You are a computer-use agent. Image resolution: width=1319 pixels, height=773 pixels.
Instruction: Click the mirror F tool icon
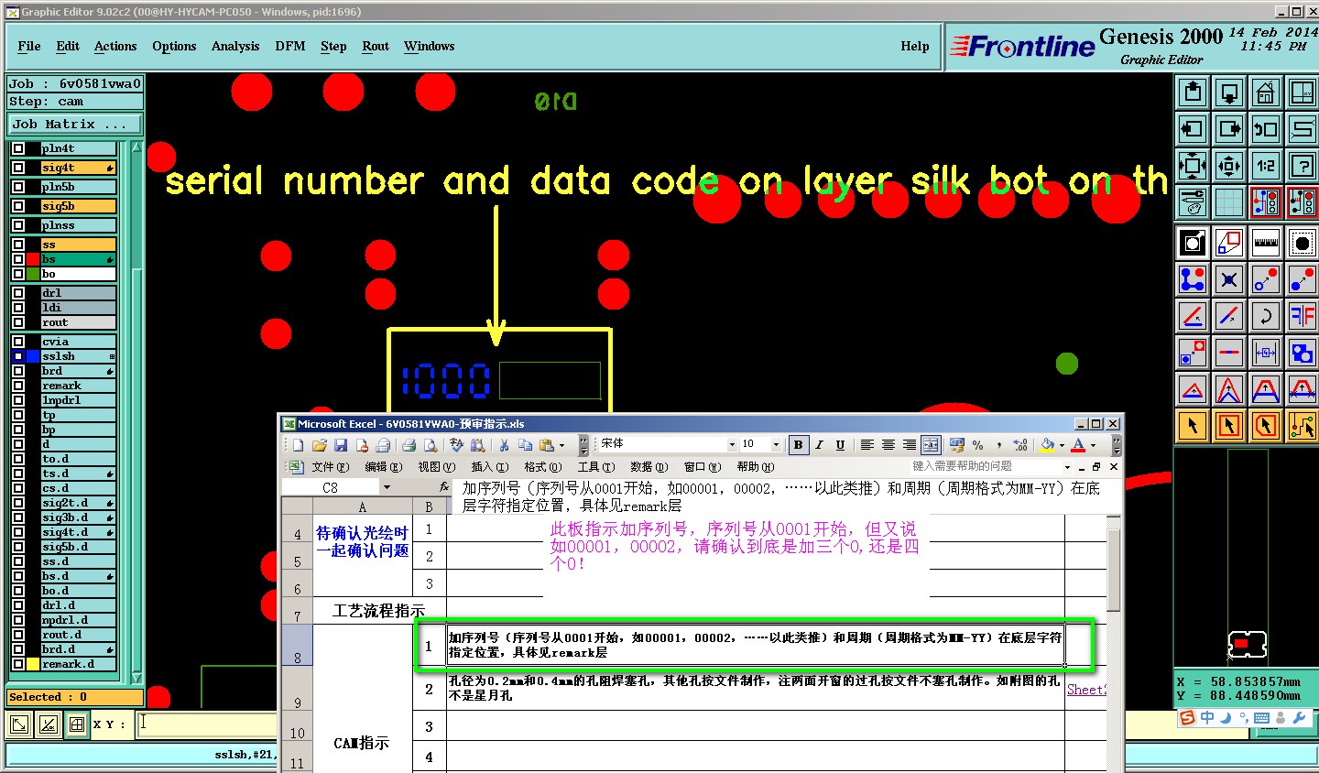pos(1303,316)
